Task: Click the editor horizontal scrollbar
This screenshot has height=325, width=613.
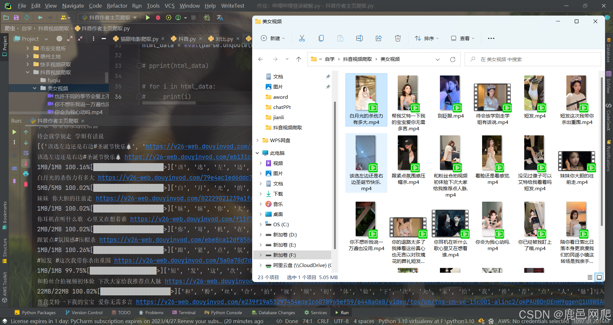Action: 169,103
